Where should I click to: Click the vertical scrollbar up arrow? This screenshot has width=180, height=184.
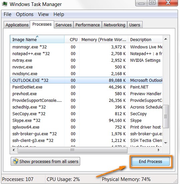pyautogui.click(x=166, y=39)
